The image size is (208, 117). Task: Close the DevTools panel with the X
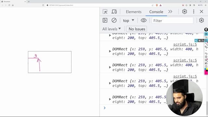(201, 12)
